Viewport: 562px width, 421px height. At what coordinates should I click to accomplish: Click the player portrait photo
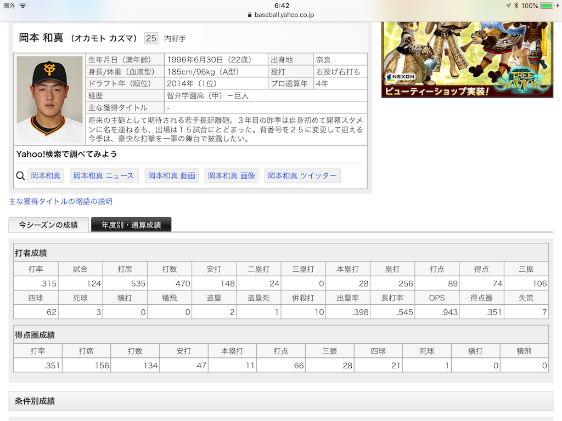point(49,100)
